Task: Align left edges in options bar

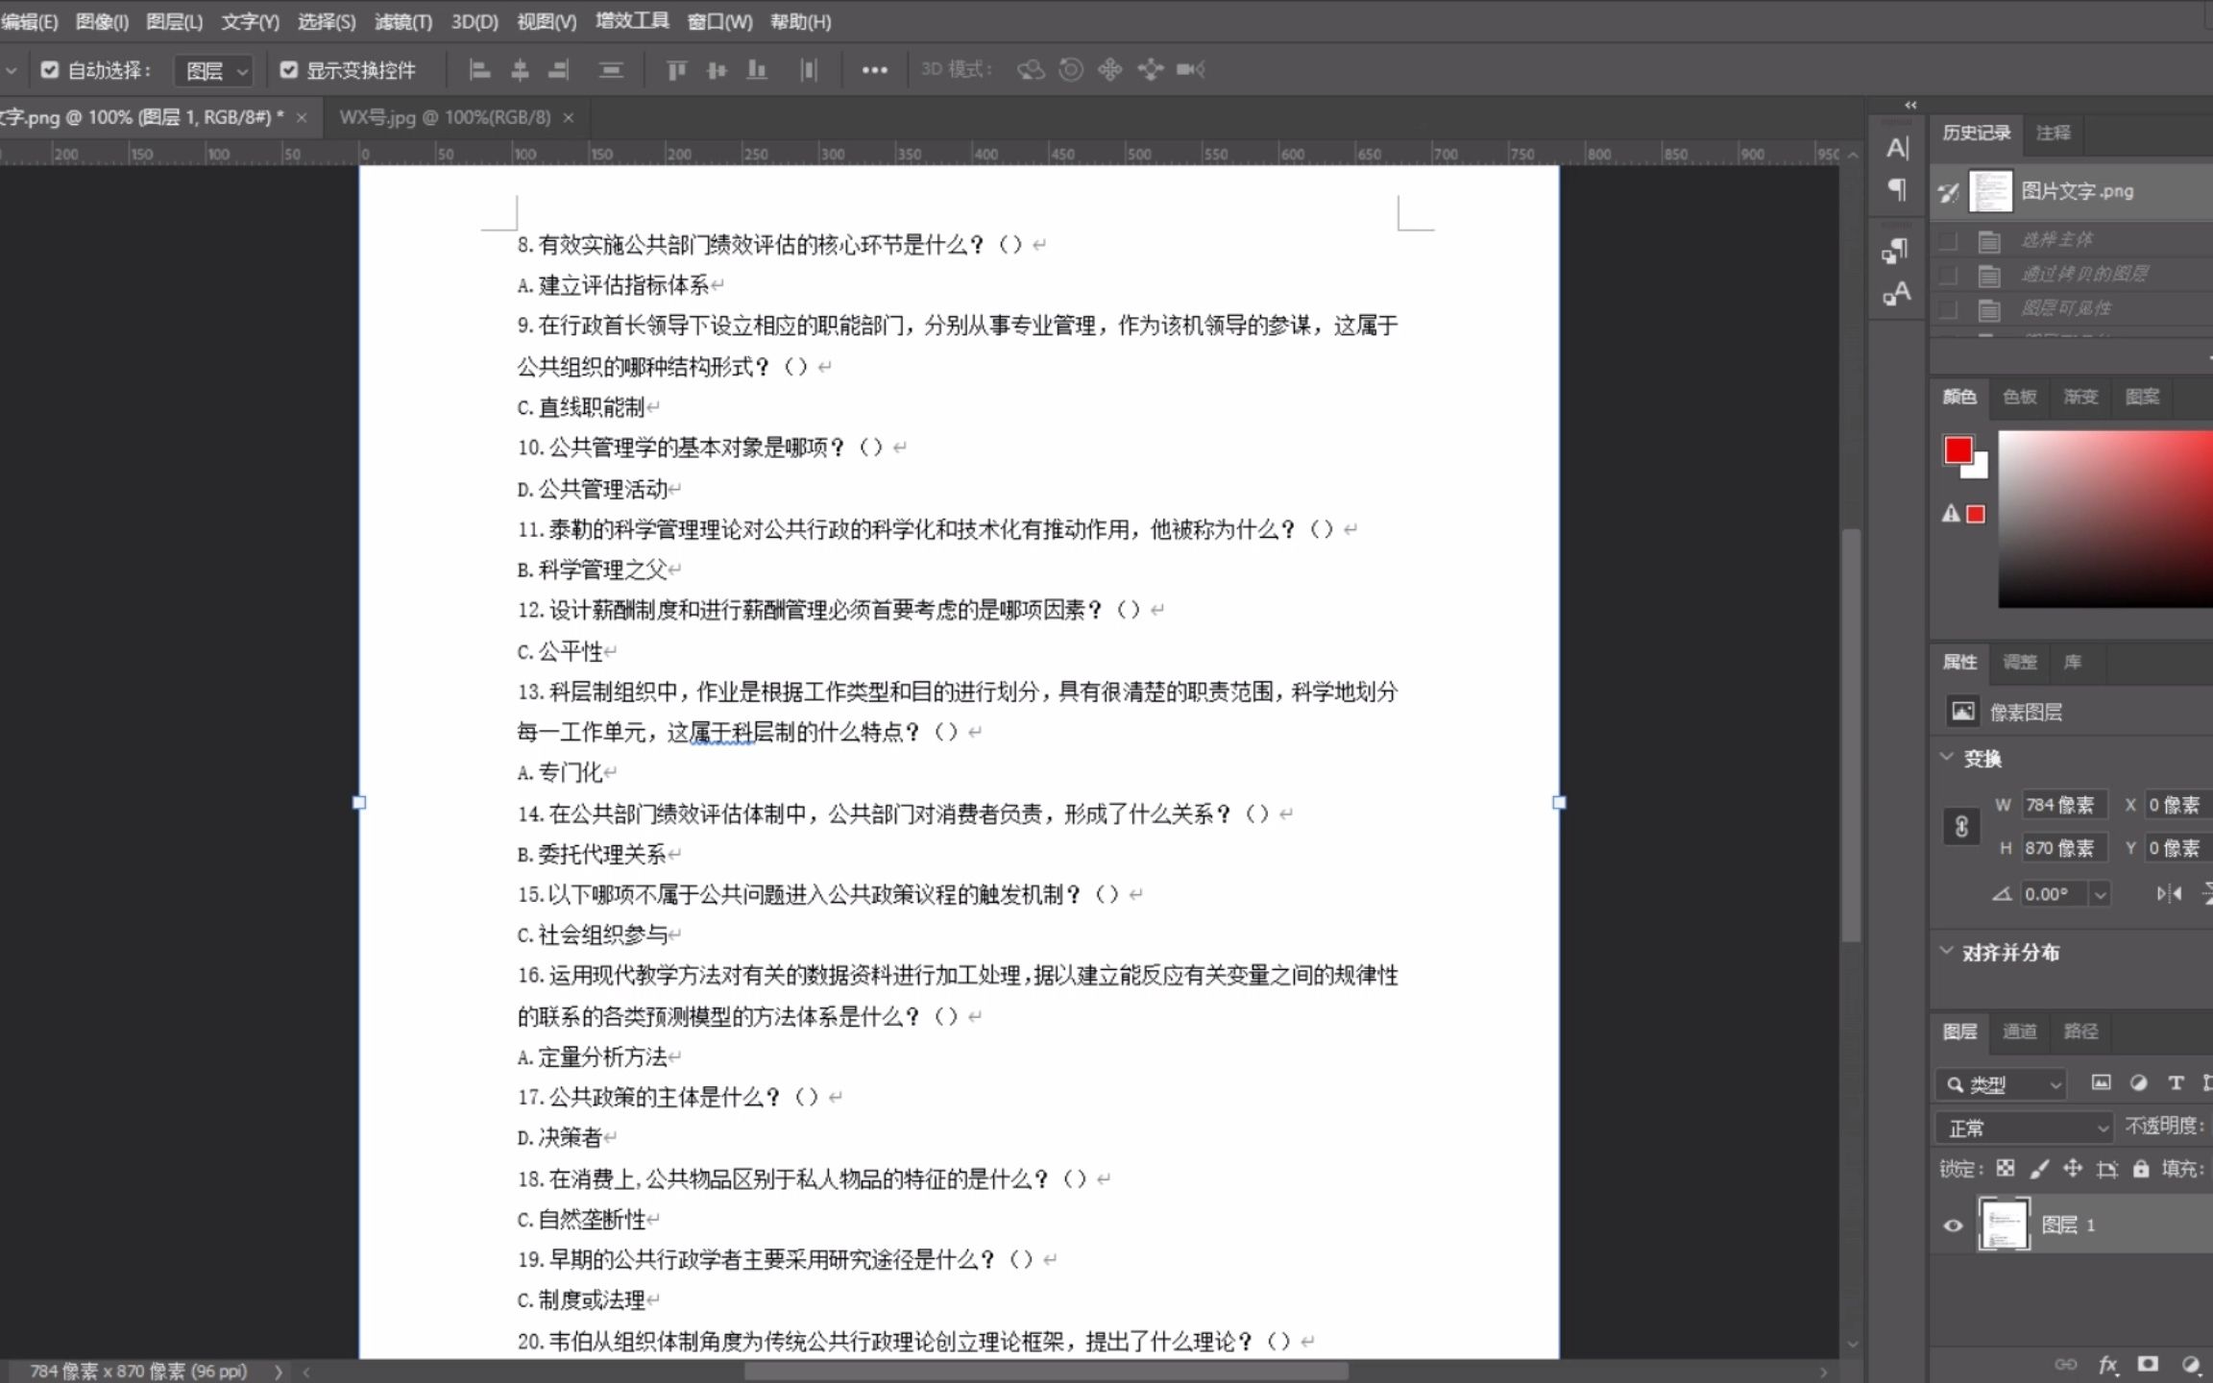Action: click(x=479, y=70)
